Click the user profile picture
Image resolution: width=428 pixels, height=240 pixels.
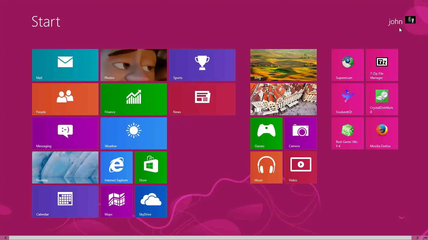pyautogui.click(x=410, y=20)
